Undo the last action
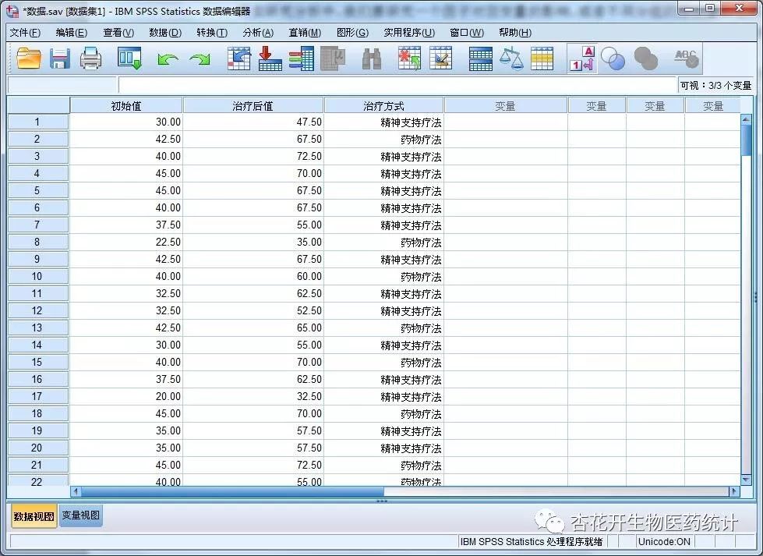The height and width of the screenshot is (556, 763). [168, 59]
